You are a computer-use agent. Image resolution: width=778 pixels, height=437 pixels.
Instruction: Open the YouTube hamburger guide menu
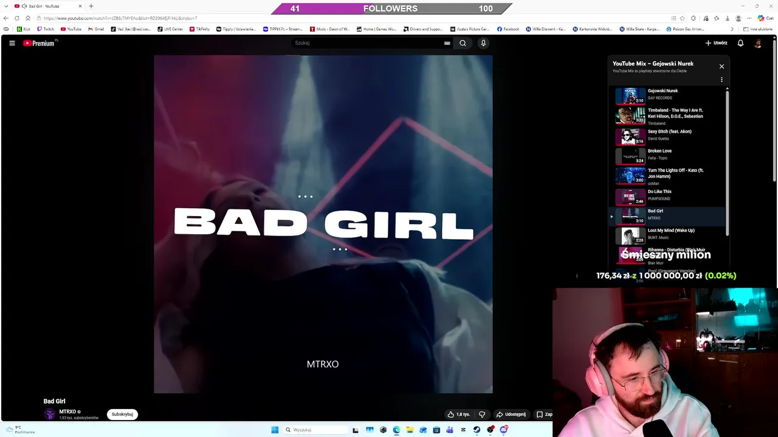pyautogui.click(x=12, y=43)
